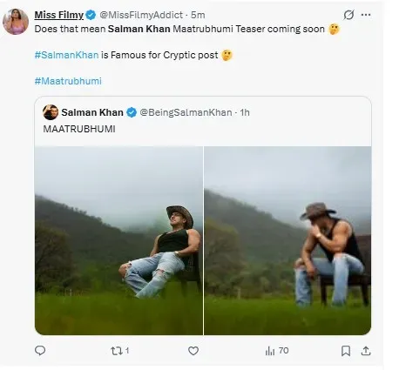Open the @BeingSalmanKhan handle in quoted tweet

186,112
